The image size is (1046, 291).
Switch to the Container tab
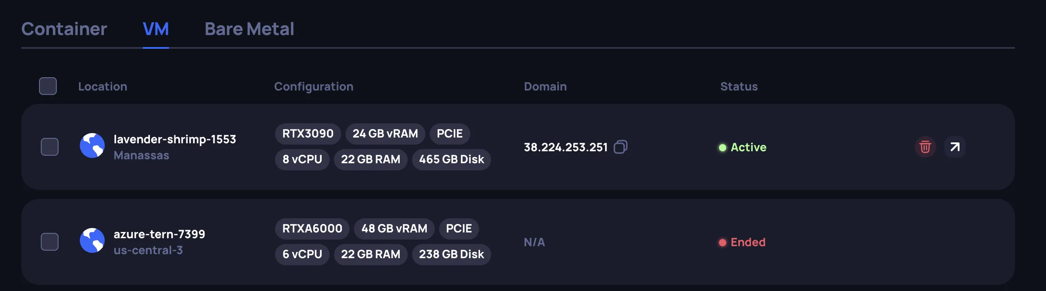coord(64,29)
